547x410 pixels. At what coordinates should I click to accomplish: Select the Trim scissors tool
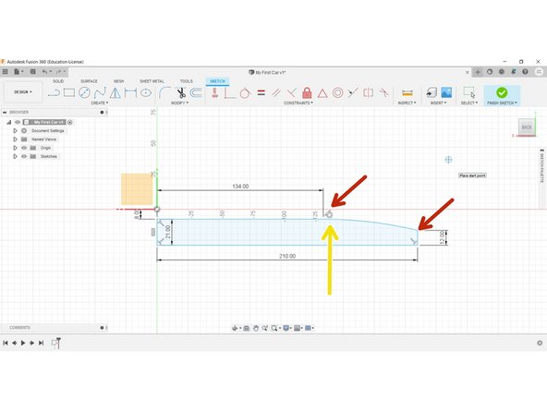coord(181,92)
